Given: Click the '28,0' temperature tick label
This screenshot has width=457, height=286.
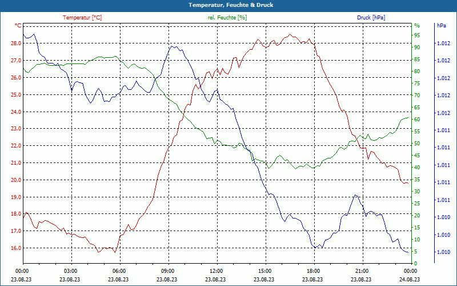Looking at the screenshot, I should pos(17,43).
